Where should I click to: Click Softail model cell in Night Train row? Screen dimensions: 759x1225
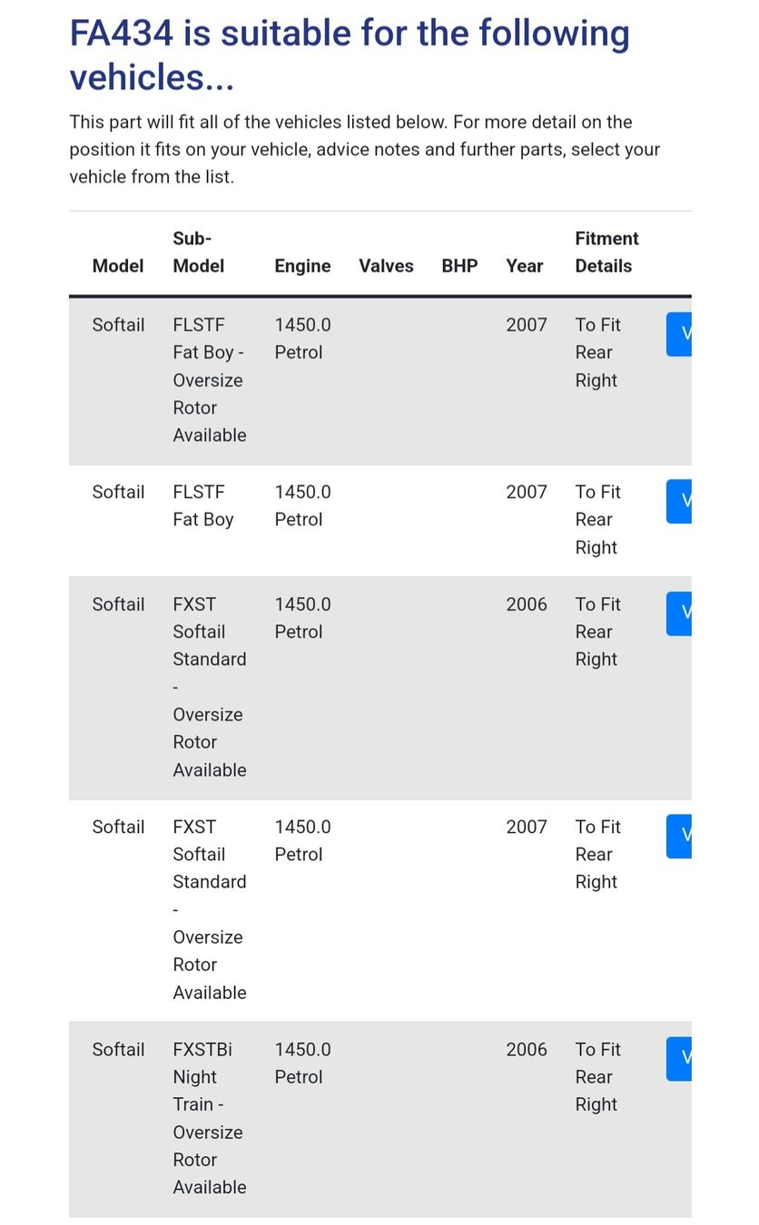118,1050
